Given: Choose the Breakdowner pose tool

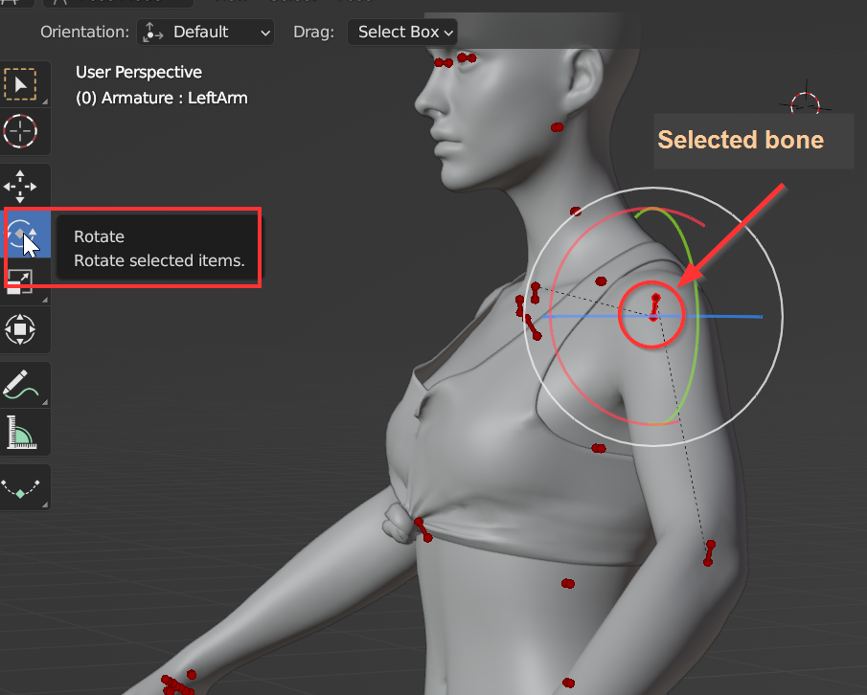Looking at the screenshot, I should click(x=21, y=487).
